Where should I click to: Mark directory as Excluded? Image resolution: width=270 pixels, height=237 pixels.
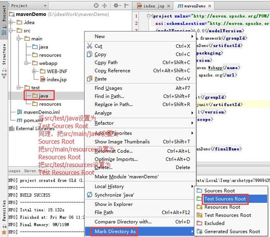(x=231, y=223)
